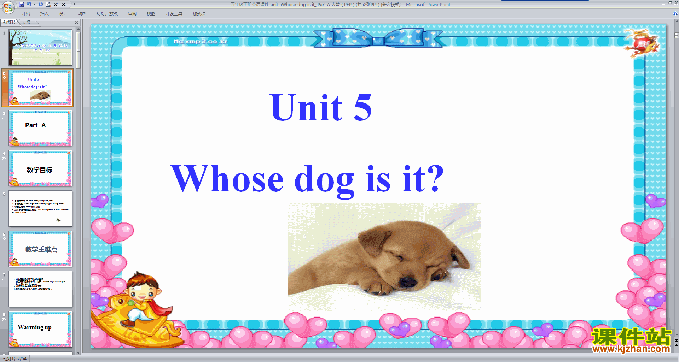Apply superscript formatting
The height and width of the screenshot is (362, 679).
pos(56,4)
